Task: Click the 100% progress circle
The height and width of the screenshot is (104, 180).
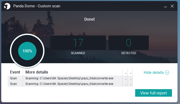Action: coord(27,51)
